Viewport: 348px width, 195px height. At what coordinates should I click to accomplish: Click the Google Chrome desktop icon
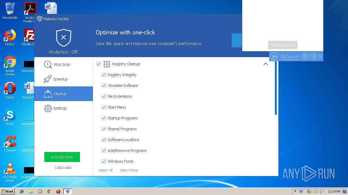10,66
